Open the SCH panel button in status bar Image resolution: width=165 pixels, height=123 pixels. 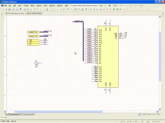tap(142, 122)
